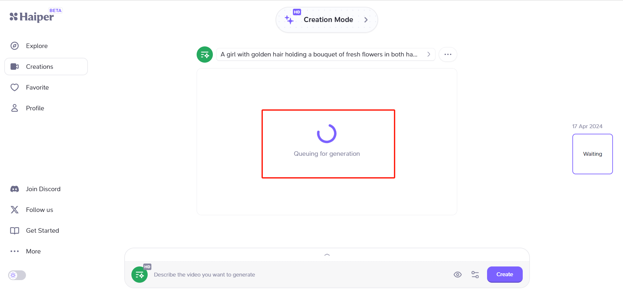Click the Haiper logo
Image resolution: width=623 pixels, height=296 pixels.
click(x=32, y=17)
